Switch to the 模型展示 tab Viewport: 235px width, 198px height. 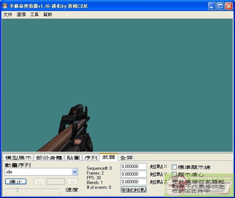pyautogui.click(x=18, y=158)
